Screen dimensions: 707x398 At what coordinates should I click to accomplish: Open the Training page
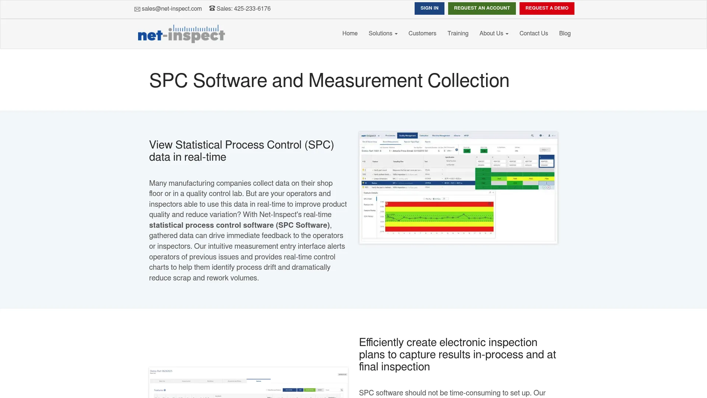tap(458, 34)
